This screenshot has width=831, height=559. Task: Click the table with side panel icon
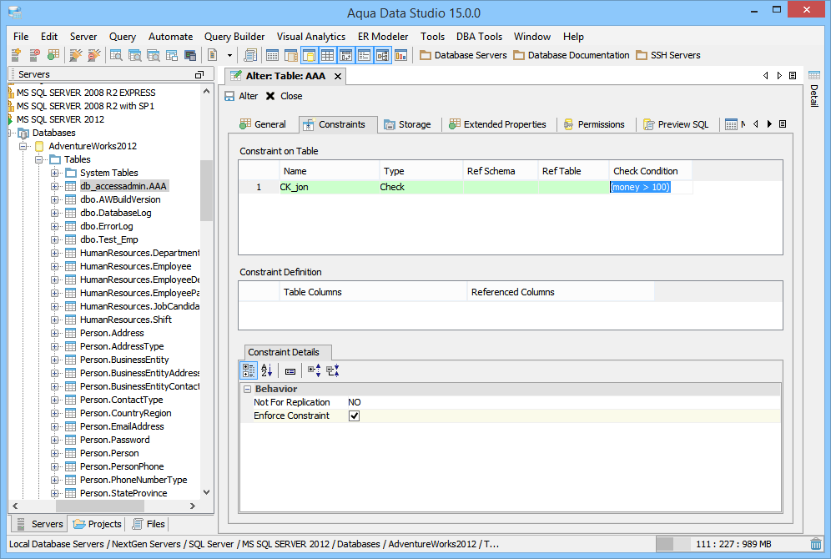[x=290, y=55]
